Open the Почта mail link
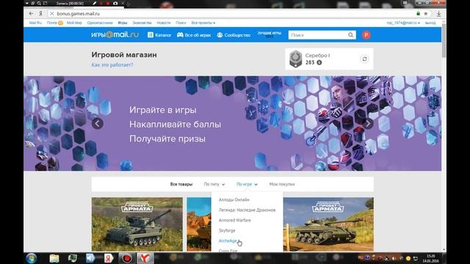470x264 pixels. point(52,23)
